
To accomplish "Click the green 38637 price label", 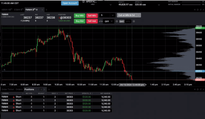I will [200, 28].
